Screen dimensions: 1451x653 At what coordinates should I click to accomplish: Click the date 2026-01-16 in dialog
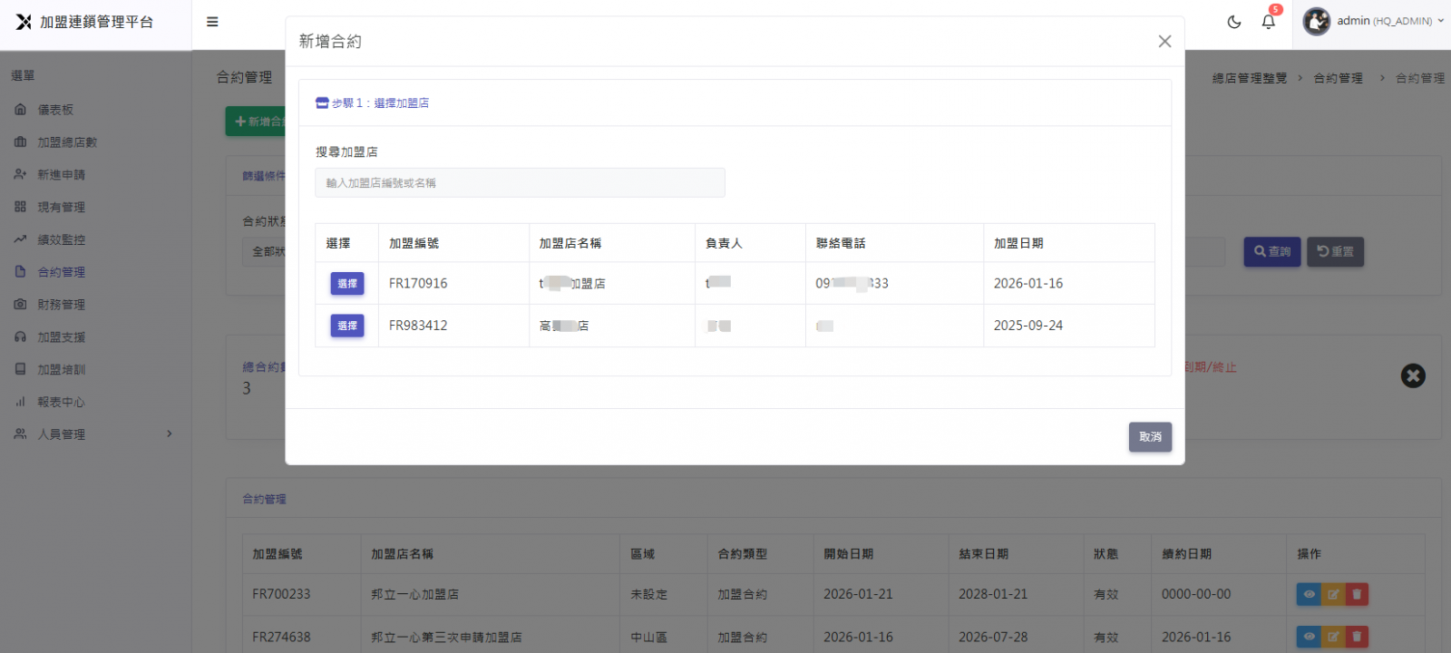click(x=1028, y=284)
